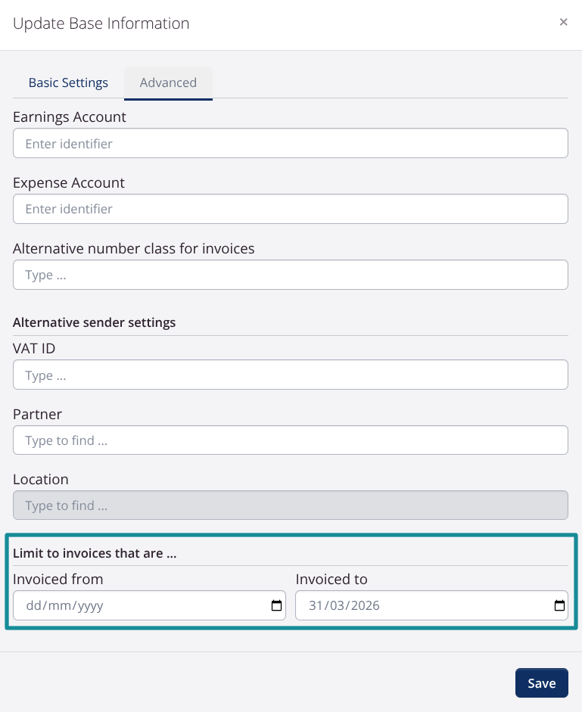
Task: Click the Save button
Action: coord(541,682)
